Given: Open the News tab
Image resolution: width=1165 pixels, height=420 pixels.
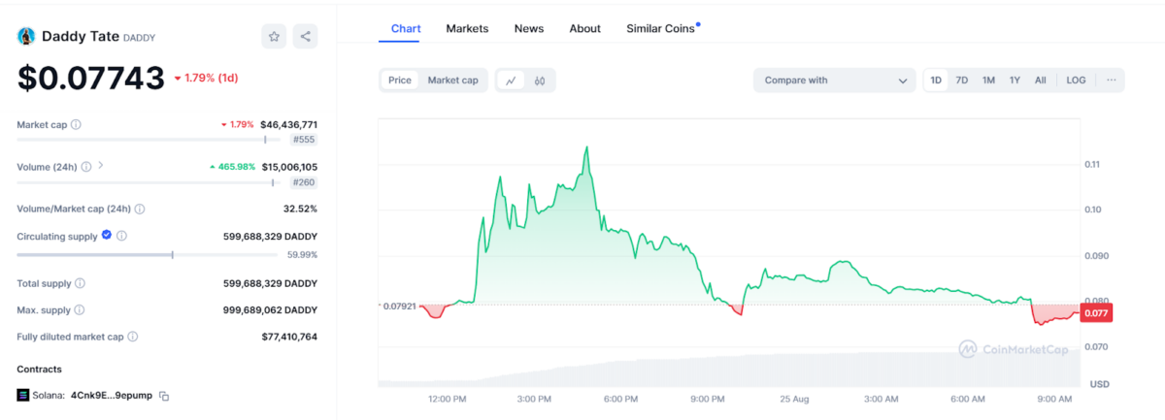Looking at the screenshot, I should point(529,29).
